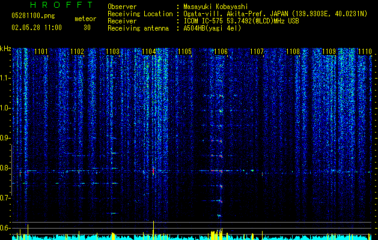
Task: Click the 1.0 kHz axis label
Action: point(5,108)
